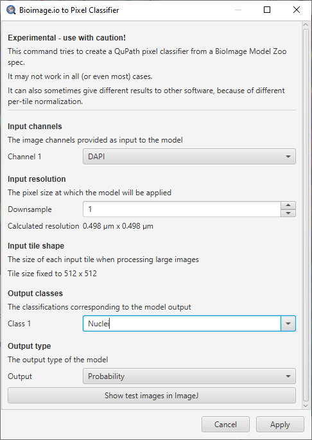This screenshot has width=312, height=440.
Task: Maximize the dialog window
Action: pos(267,10)
